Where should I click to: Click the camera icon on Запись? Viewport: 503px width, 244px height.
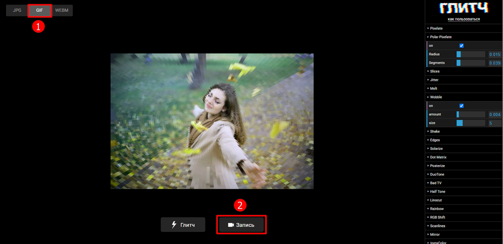click(231, 225)
